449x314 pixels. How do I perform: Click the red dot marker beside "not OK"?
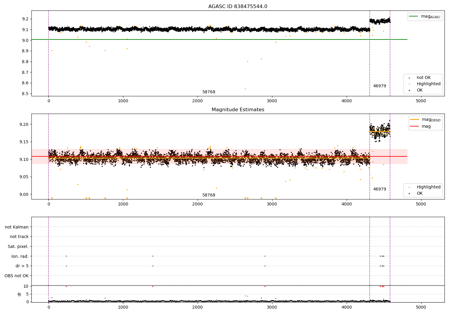coord(409,78)
